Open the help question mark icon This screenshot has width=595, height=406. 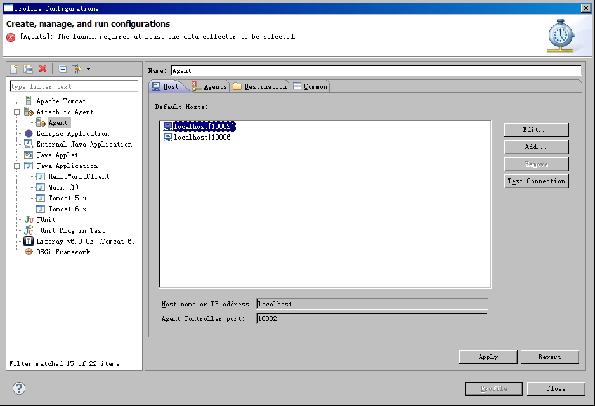pyautogui.click(x=19, y=388)
